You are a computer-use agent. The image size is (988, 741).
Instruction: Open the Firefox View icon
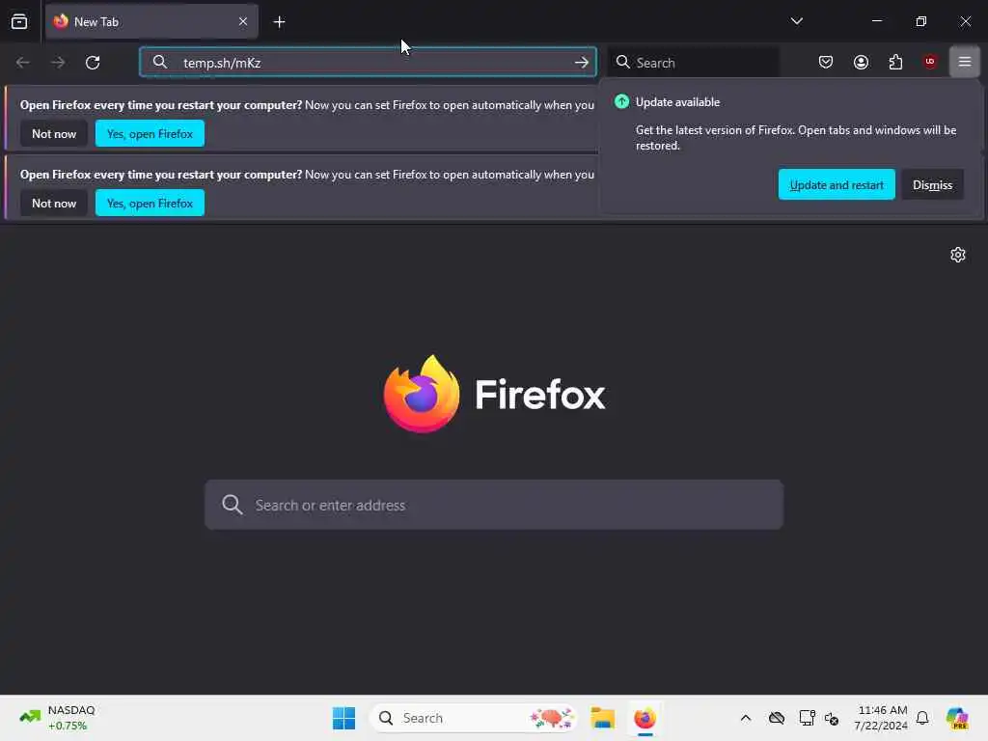(x=19, y=22)
